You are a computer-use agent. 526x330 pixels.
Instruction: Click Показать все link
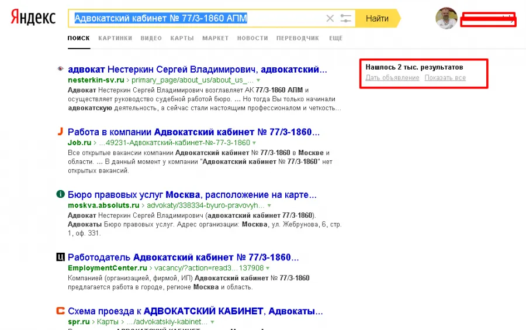point(445,78)
